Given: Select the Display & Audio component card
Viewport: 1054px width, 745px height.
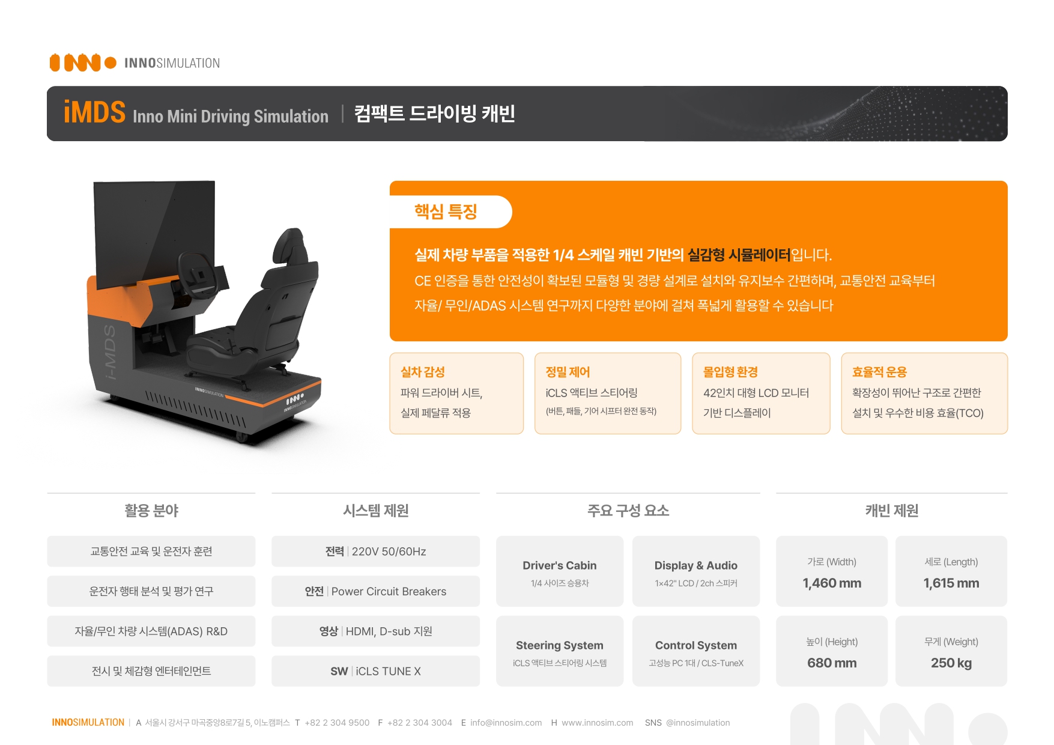Looking at the screenshot, I should click(x=696, y=571).
